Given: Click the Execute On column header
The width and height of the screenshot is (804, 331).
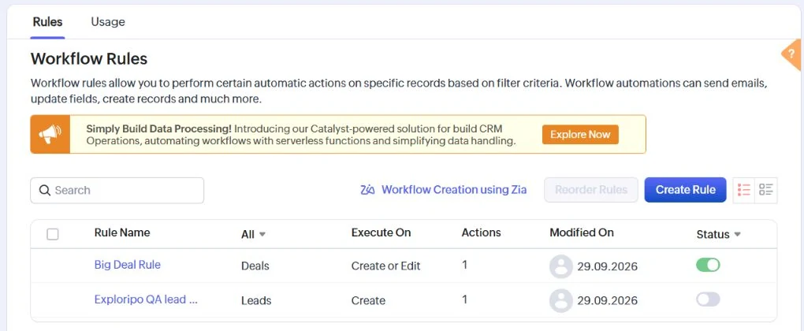Looking at the screenshot, I should coord(381,232).
